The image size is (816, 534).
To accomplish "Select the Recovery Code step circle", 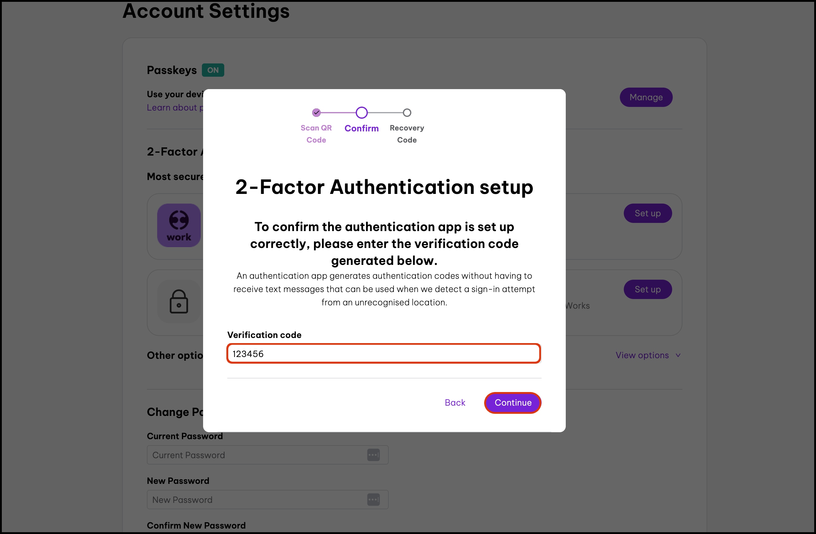I will coord(406,112).
